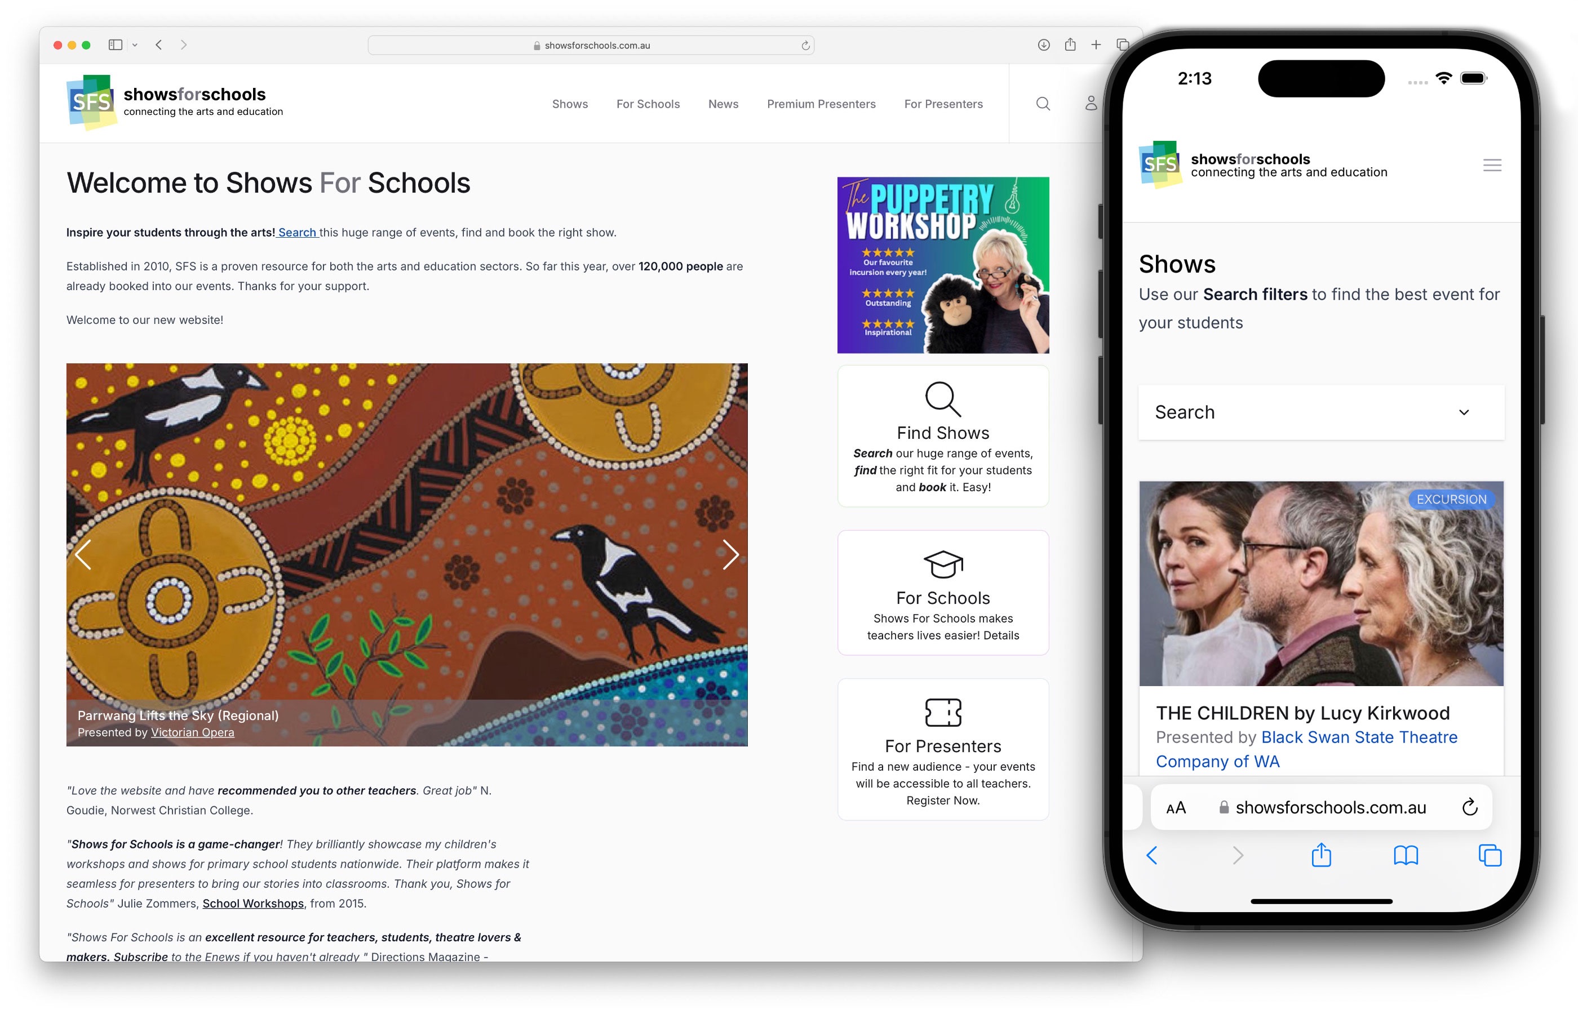This screenshot has height=1014, width=1578.
Task: Tap the phone Safari share icon
Action: pyautogui.click(x=1320, y=855)
